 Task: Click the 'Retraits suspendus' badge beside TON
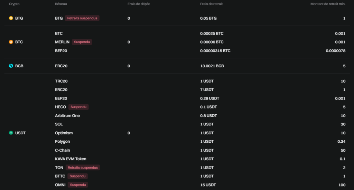[x=83, y=168]
